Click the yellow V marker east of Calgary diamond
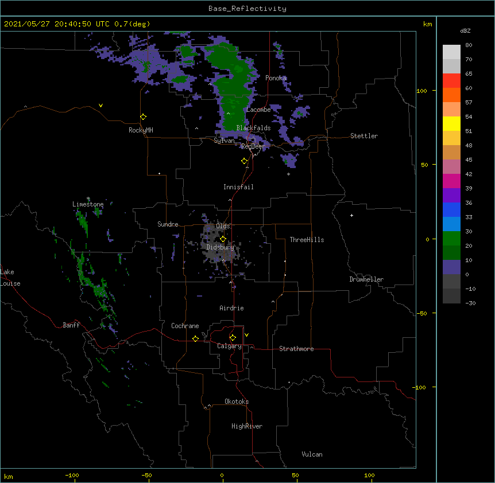495x483 pixels. (246, 335)
